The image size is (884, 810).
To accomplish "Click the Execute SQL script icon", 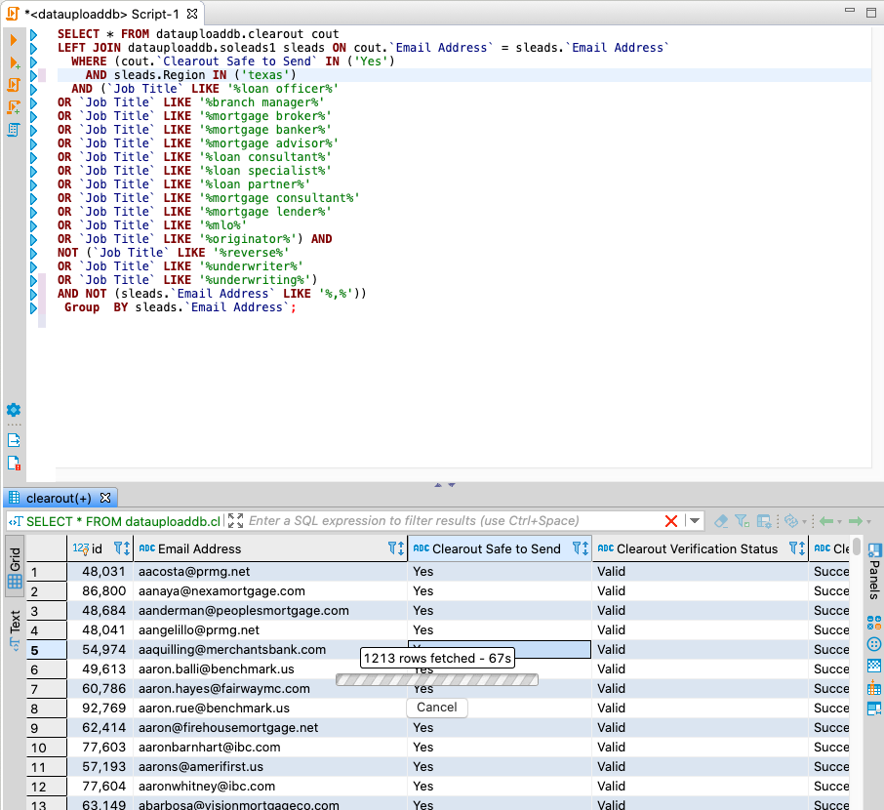I will [14, 85].
